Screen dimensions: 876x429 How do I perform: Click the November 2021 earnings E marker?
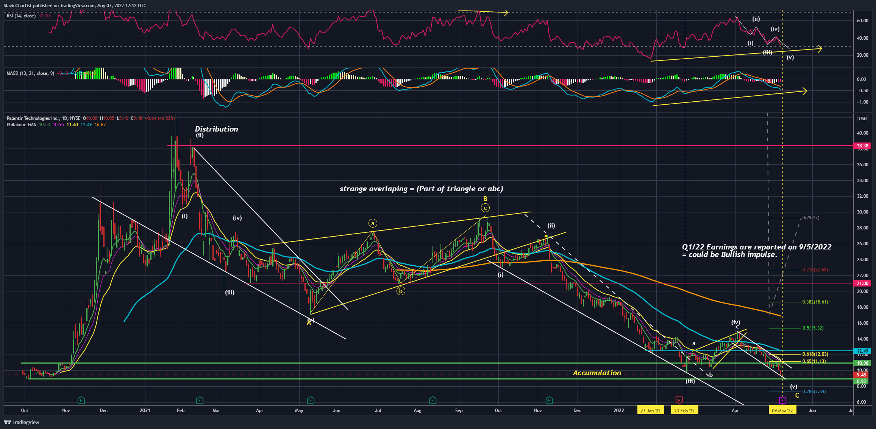tap(549, 400)
